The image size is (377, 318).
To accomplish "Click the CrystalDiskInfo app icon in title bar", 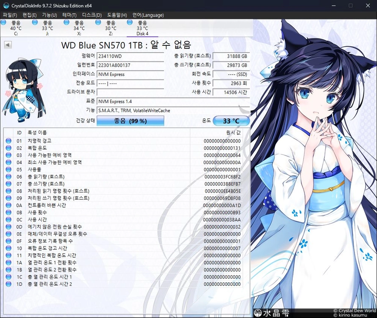I will [x=6, y=6].
